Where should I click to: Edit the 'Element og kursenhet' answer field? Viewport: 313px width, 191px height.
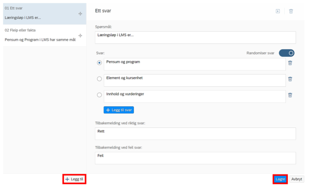[x=194, y=80]
